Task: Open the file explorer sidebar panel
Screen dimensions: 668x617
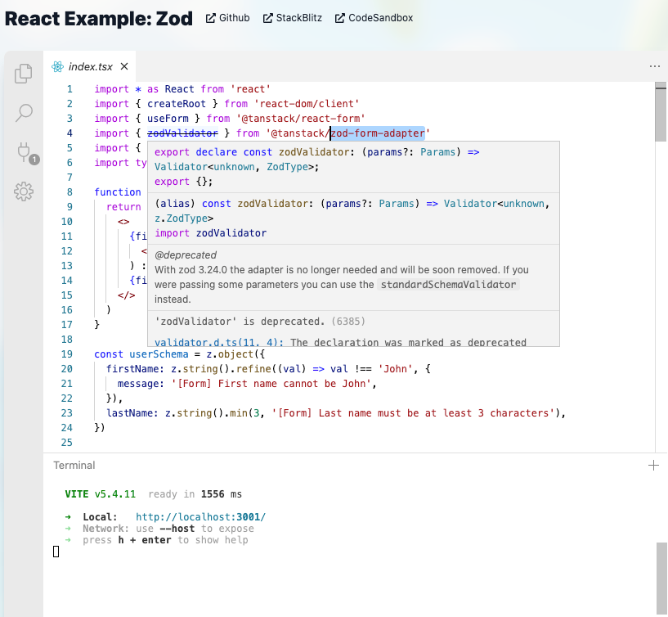Action: click(24, 74)
